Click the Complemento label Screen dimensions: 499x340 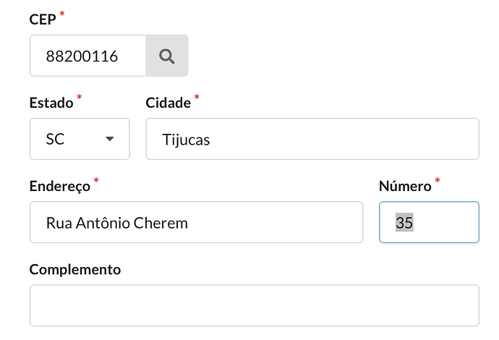pyautogui.click(x=75, y=270)
